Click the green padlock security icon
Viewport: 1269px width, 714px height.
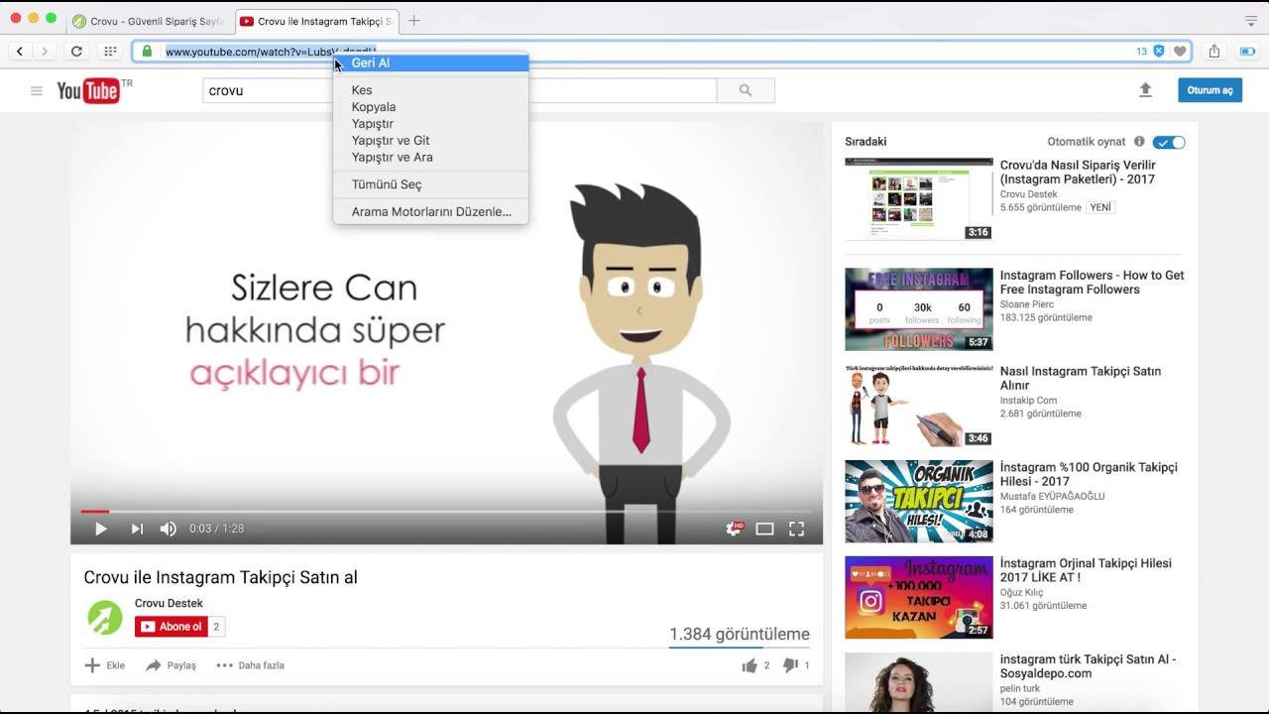click(147, 52)
